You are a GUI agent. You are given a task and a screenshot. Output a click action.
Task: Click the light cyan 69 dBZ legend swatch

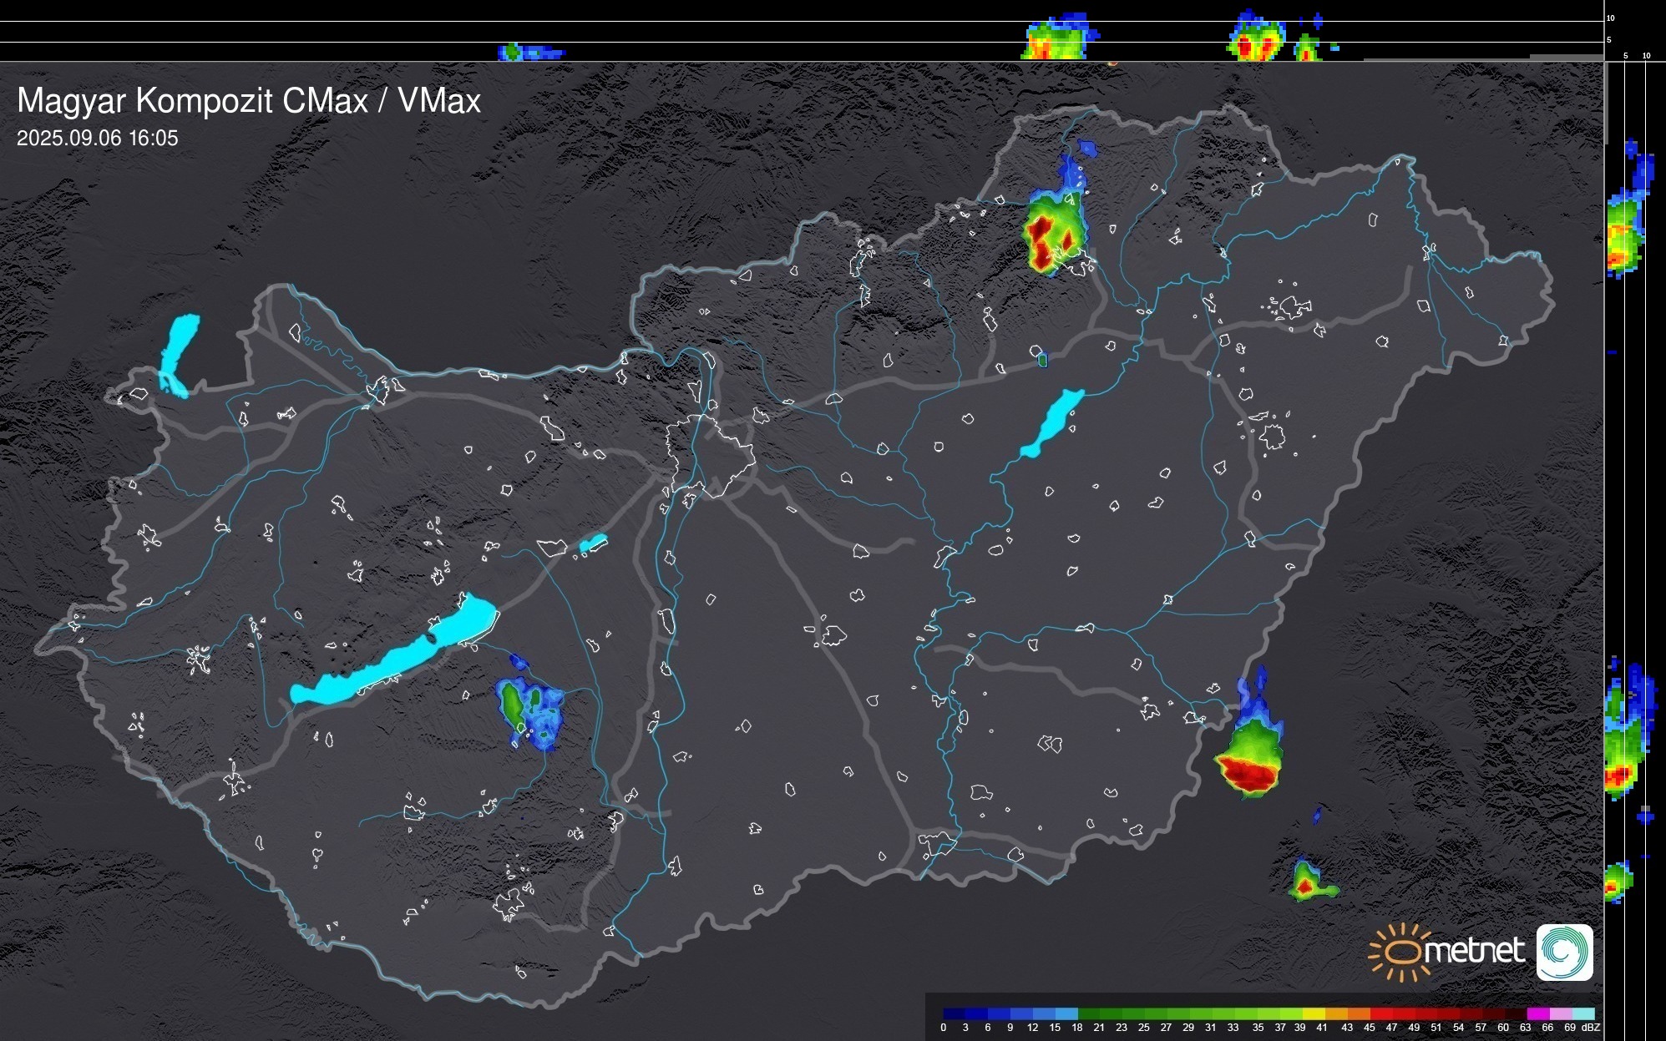coord(1582,1013)
